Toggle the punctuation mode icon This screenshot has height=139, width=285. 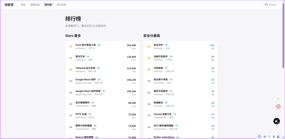(269, 137)
